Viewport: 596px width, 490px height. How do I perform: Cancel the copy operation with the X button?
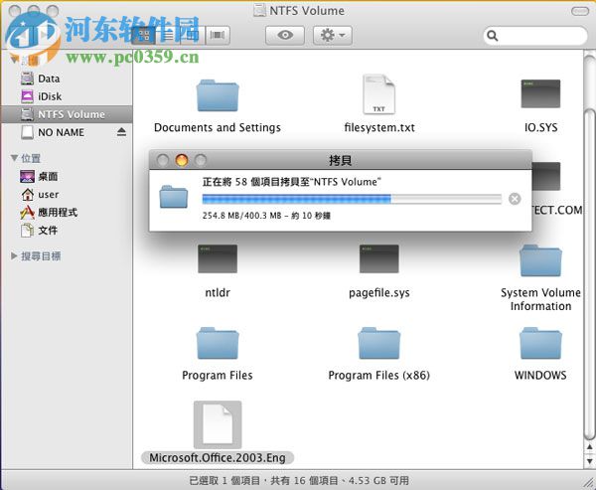click(515, 199)
